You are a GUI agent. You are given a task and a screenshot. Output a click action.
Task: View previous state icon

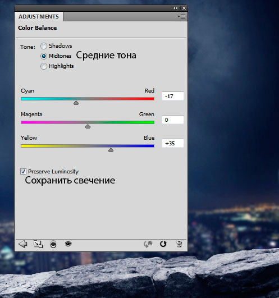coord(148,244)
